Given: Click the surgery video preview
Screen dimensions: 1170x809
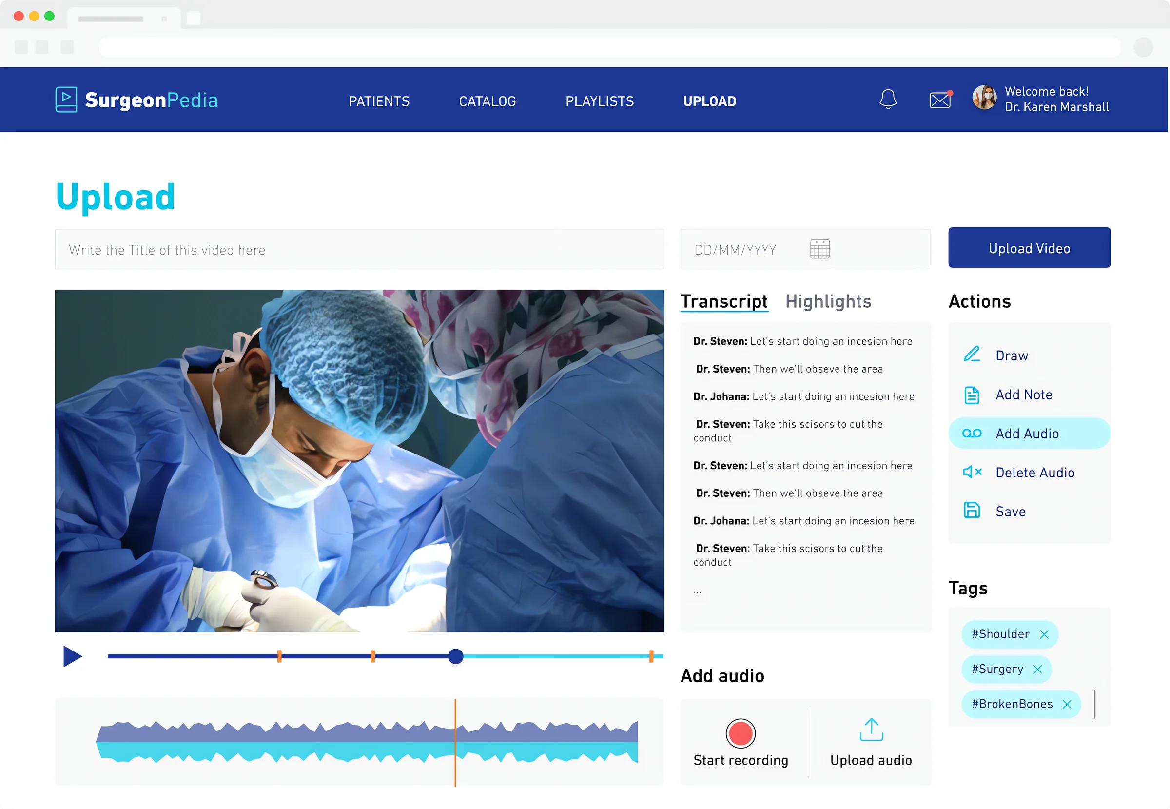Looking at the screenshot, I should tap(359, 461).
